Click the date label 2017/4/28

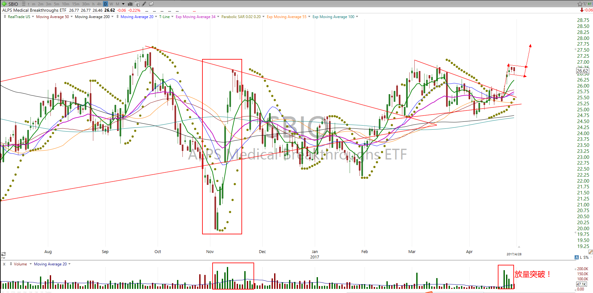[x=514, y=254]
